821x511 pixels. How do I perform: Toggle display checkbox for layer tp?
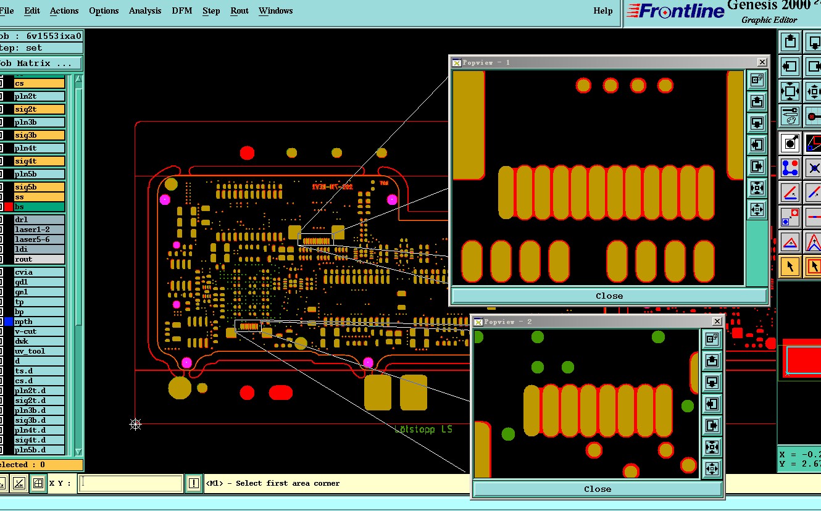coord(1,302)
